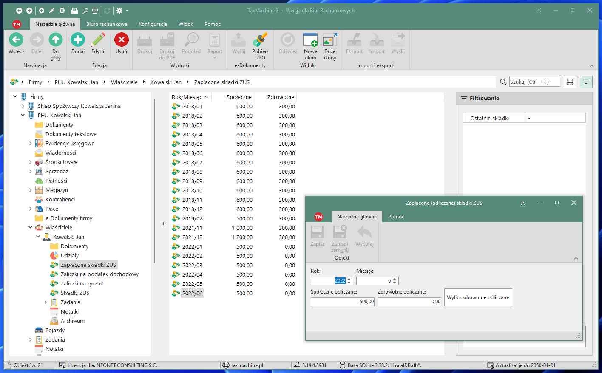Click the Do góry up arrow icon
This screenshot has height=373, width=602.
pos(56,40)
